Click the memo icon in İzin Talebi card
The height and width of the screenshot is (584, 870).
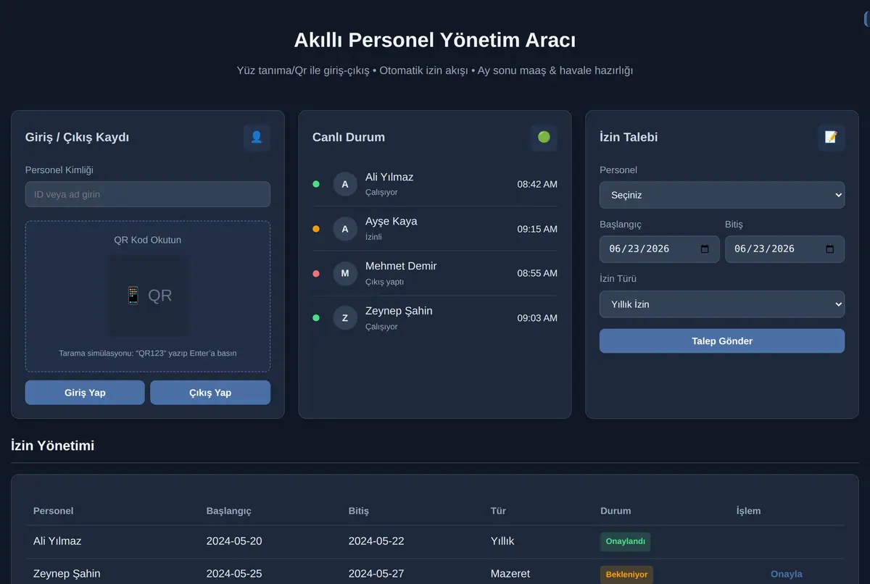pyautogui.click(x=831, y=138)
